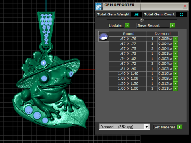The width and height of the screenshot is (191, 143).
Task: Select the .67 X .72 size cell
Action: pyautogui.click(x=128, y=64)
